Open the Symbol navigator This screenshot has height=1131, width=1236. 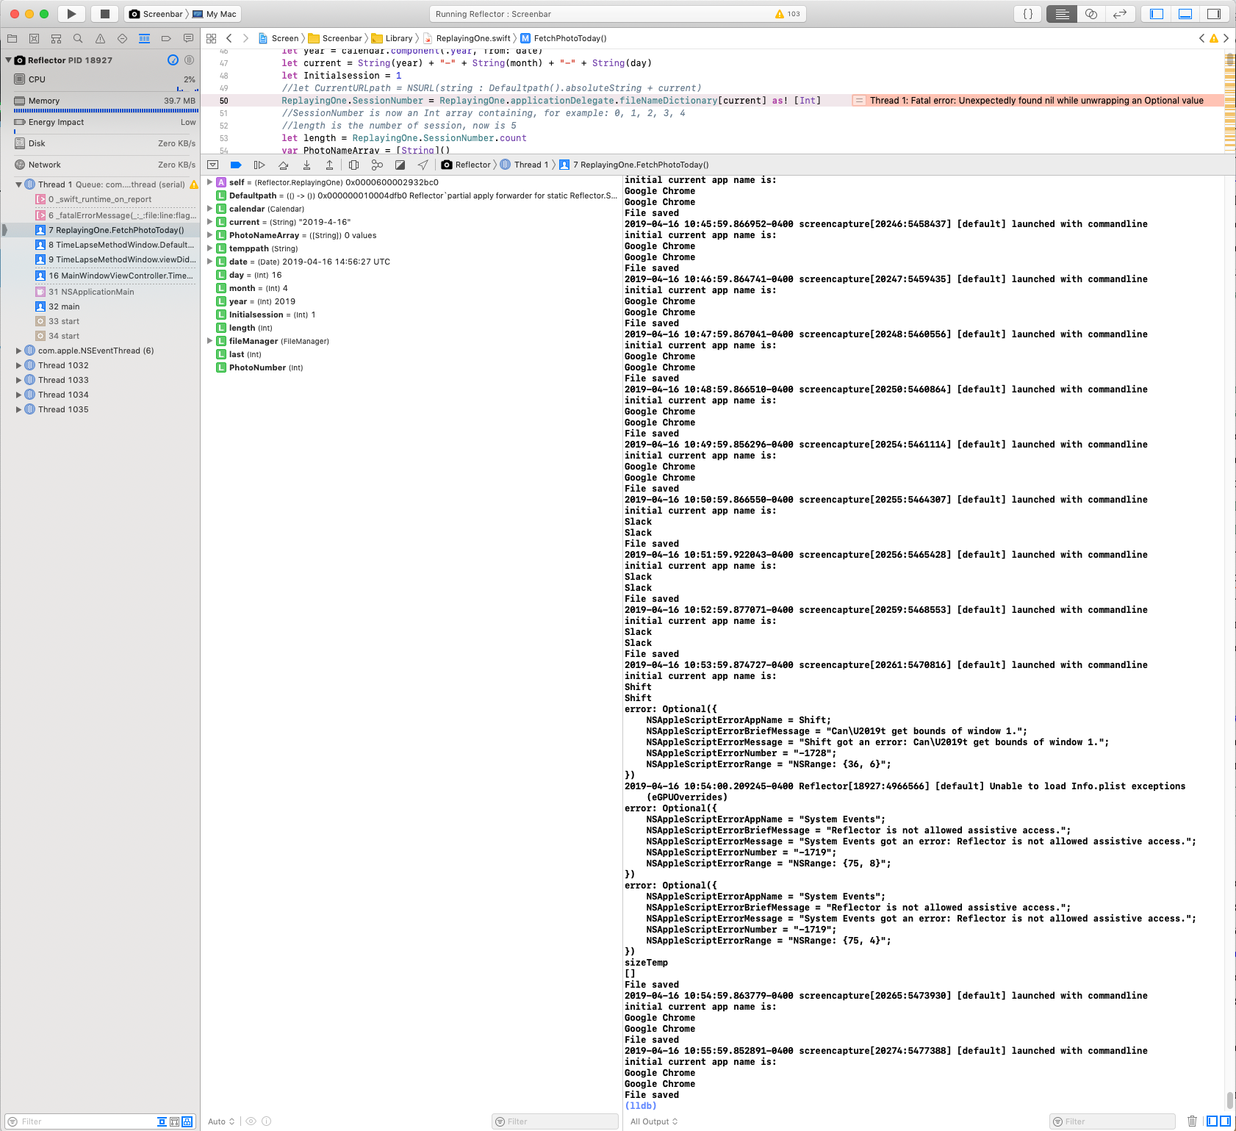(56, 38)
